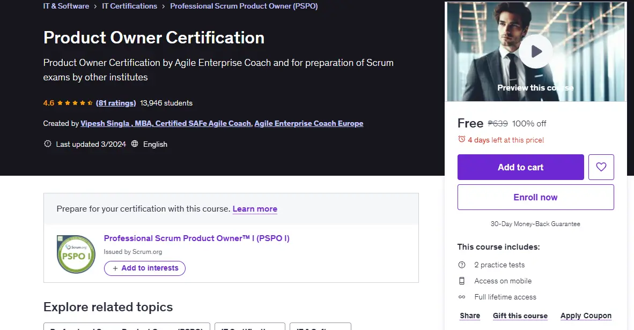Click the star rating icons

click(x=75, y=103)
